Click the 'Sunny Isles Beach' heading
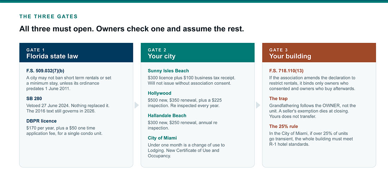The width and height of the screenshot is (388, 181). [x=168, y=71]
